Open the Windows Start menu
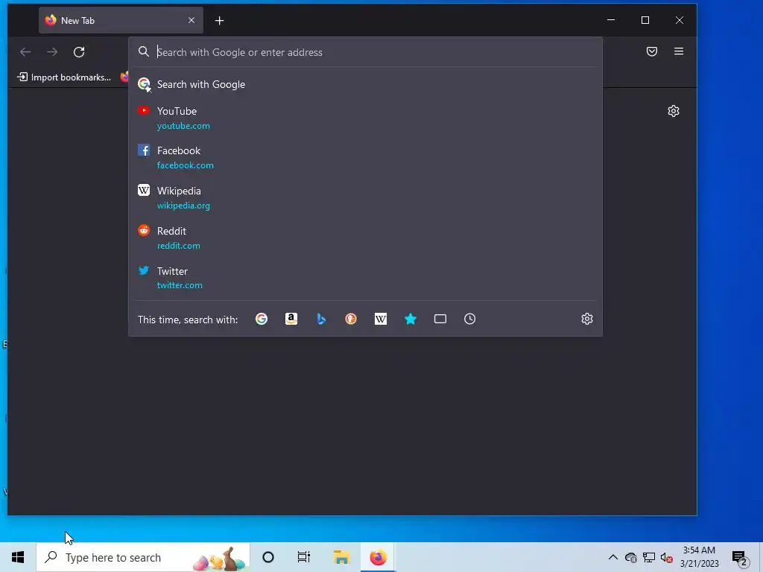This screenshot has height=572, width=763. pyautogui.click(x=18, y=557)
